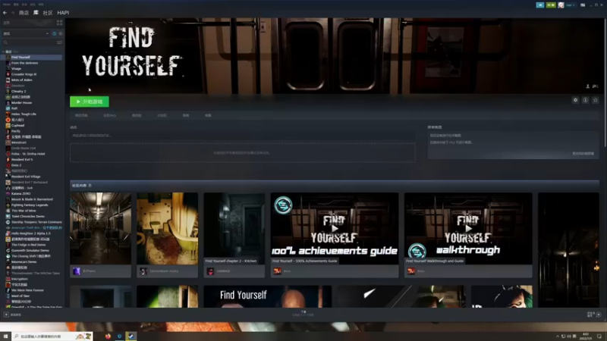Go forward with the right arrow in navigation bar
Screen dimensions: 607x341
pyautogui.click(x=12, y=13)
